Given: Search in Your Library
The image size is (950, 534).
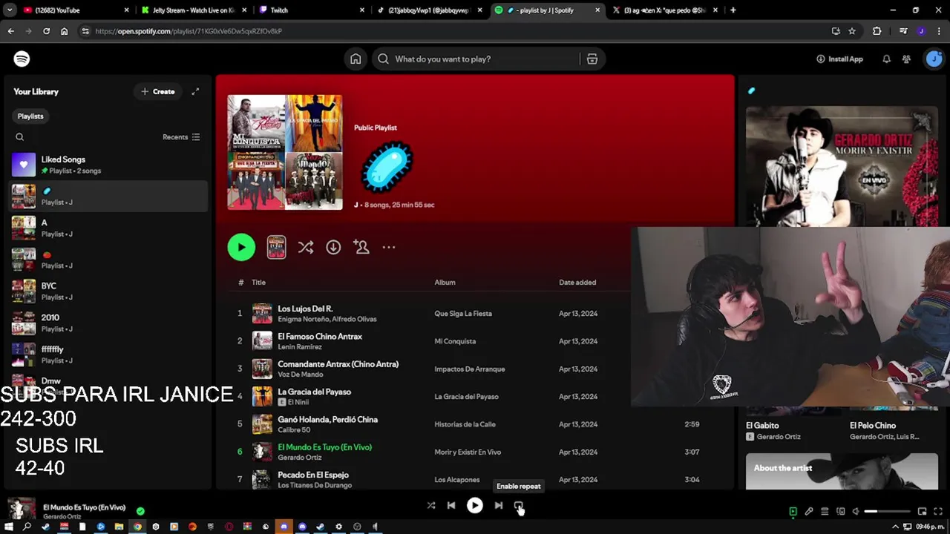Looking at the screenshot, I should (x=20, y=137).
